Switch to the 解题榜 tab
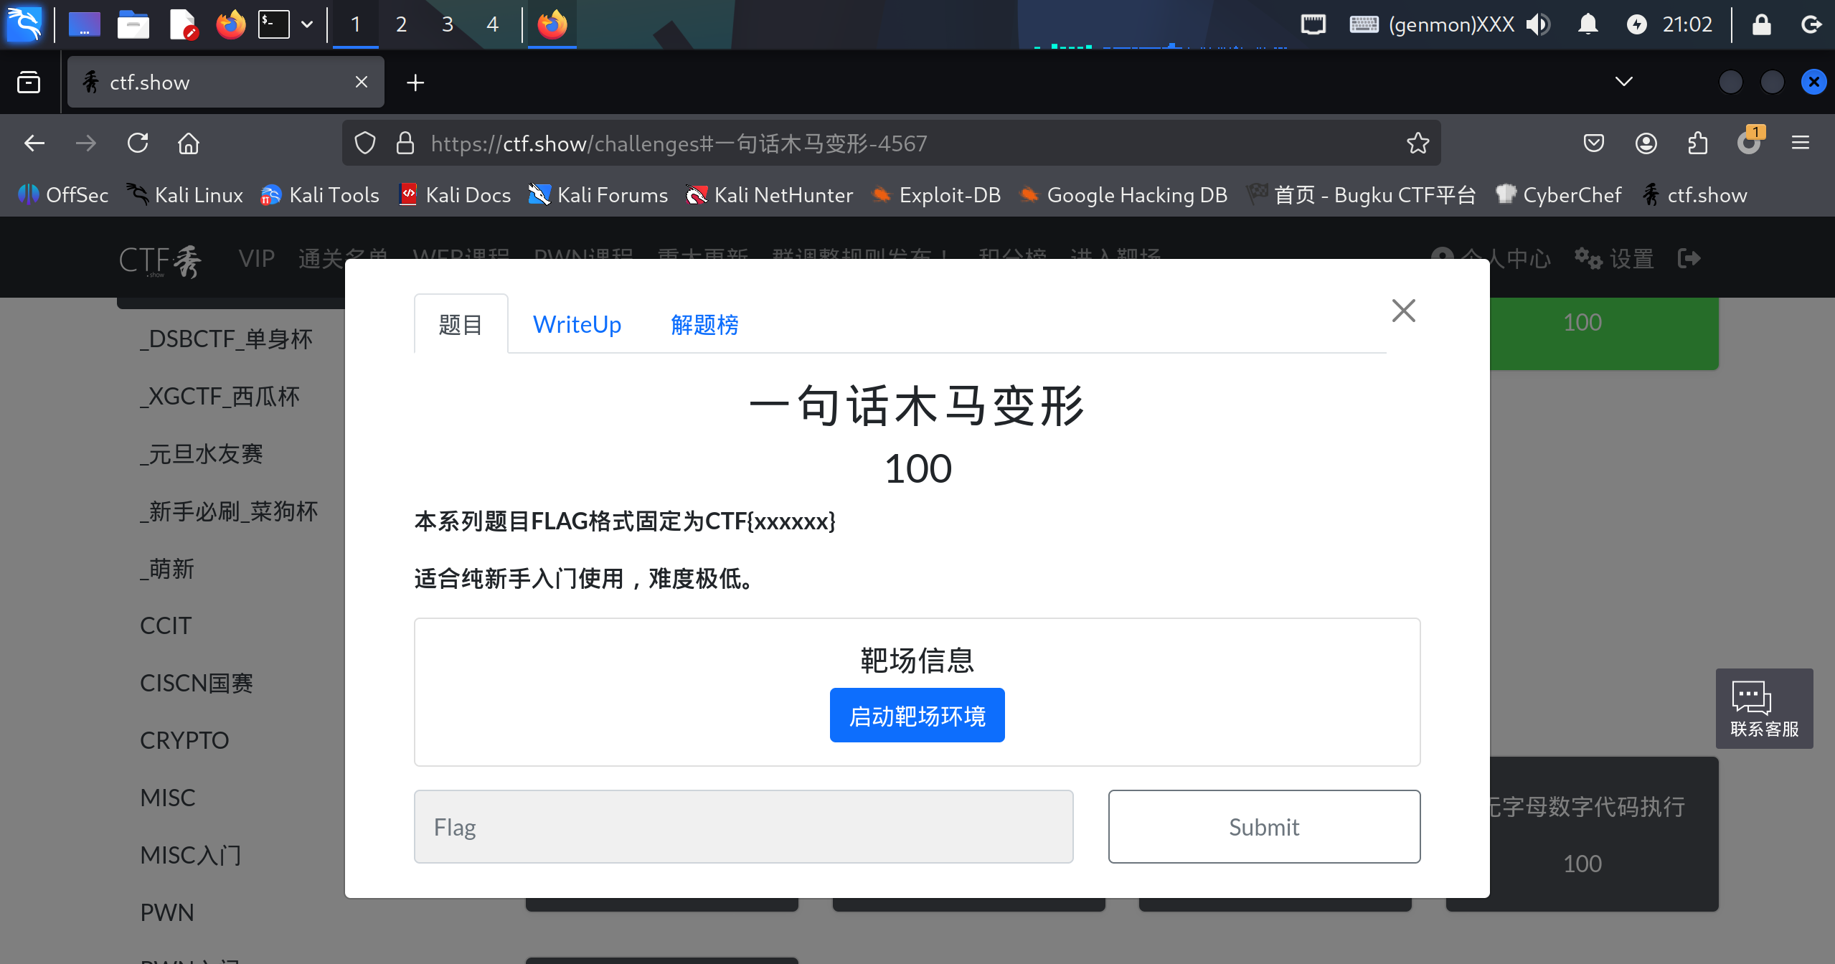This screenshot has height=964, width=1835. point(704,324)
